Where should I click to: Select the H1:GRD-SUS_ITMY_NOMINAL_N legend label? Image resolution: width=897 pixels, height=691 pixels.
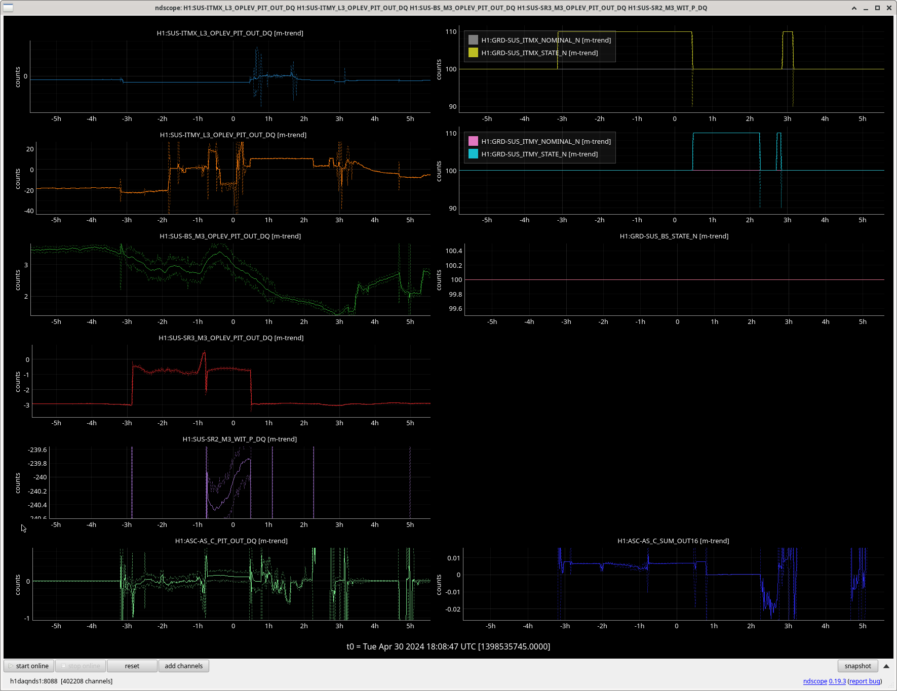[546, 141]
